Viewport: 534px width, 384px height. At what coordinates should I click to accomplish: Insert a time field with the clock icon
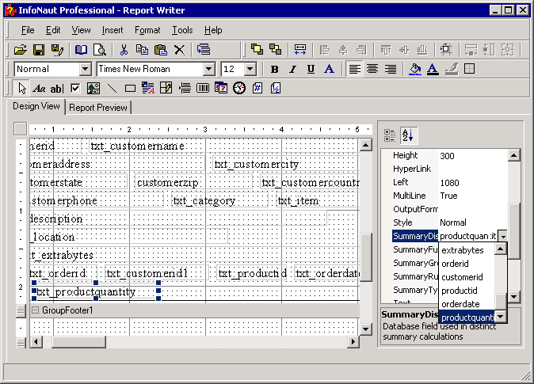[x=239, y=89]
